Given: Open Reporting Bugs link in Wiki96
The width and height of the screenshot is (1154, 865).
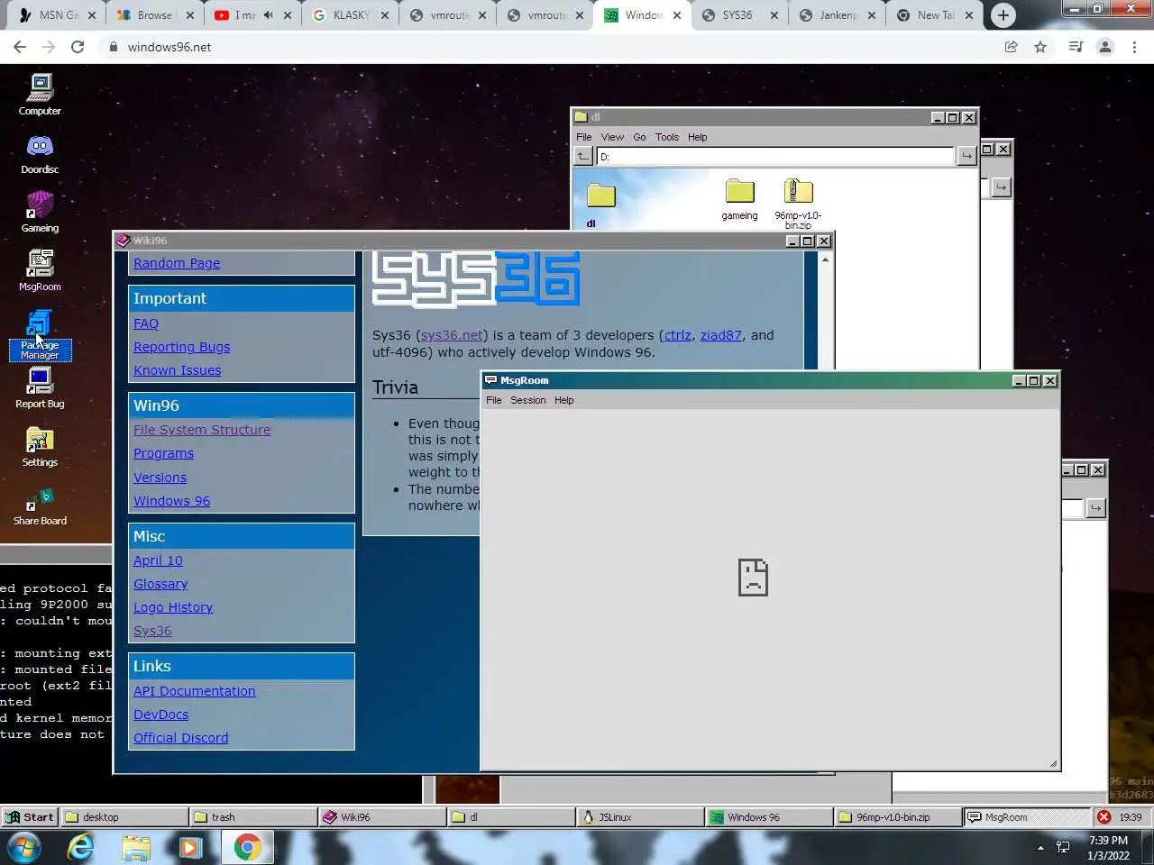Looking at the screenshot, I should (182, 347).
